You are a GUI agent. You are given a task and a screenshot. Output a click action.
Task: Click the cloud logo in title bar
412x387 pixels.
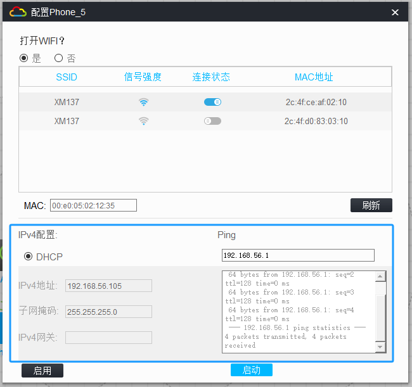click(18, 12)
